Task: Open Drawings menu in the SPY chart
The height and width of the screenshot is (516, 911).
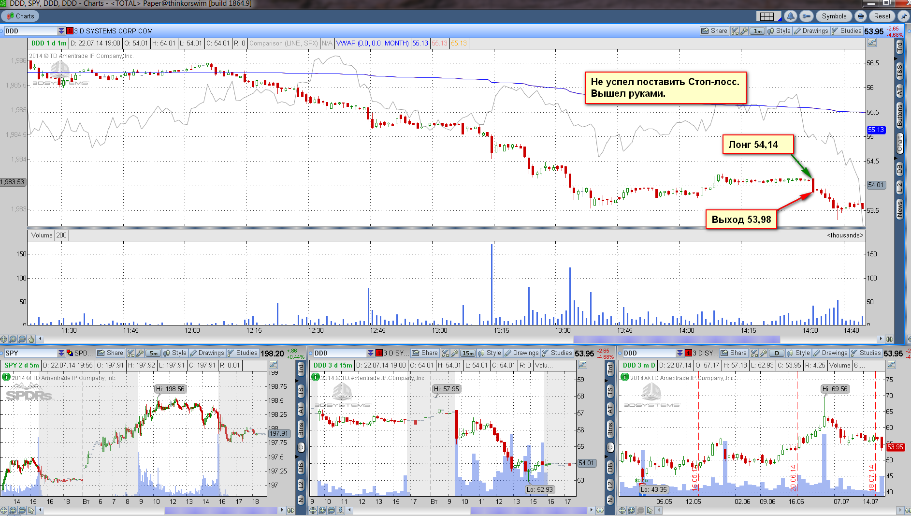Action: 207,353
